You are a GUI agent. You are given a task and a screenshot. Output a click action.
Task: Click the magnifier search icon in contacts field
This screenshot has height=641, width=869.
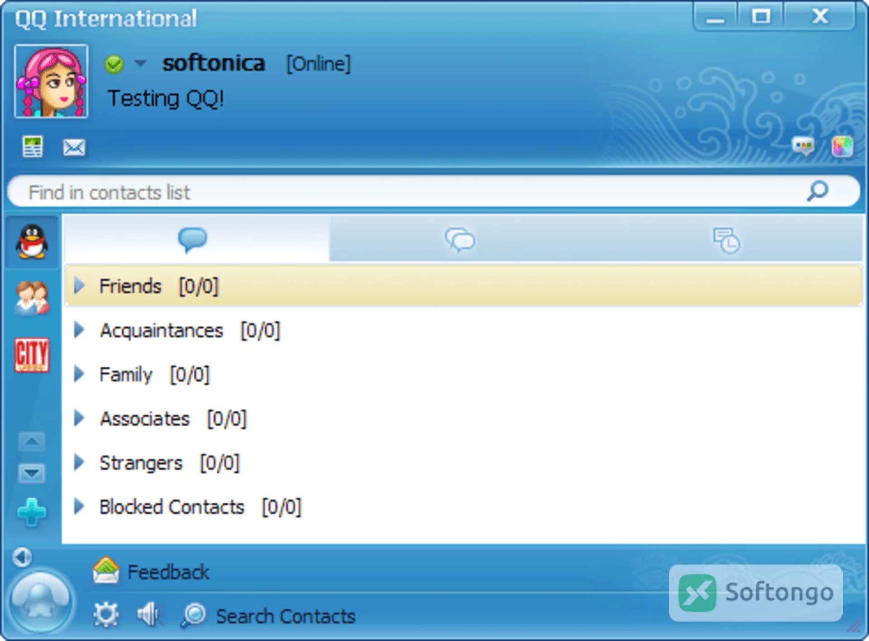(x=818, y=191)
